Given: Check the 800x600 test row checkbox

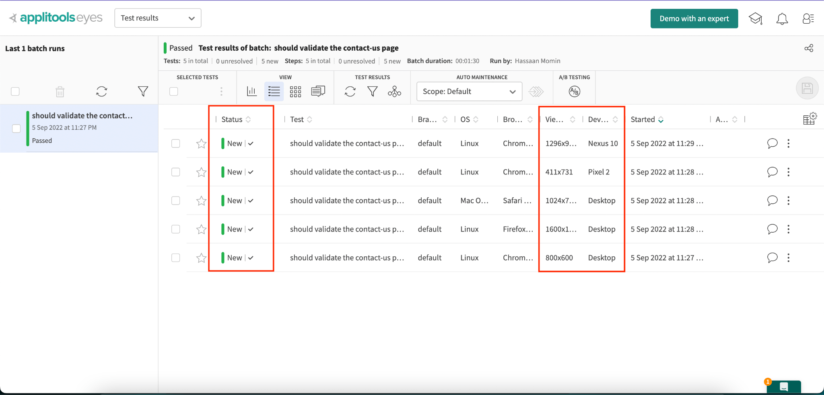Looking at the screenshot, I should tap(176, 258).
